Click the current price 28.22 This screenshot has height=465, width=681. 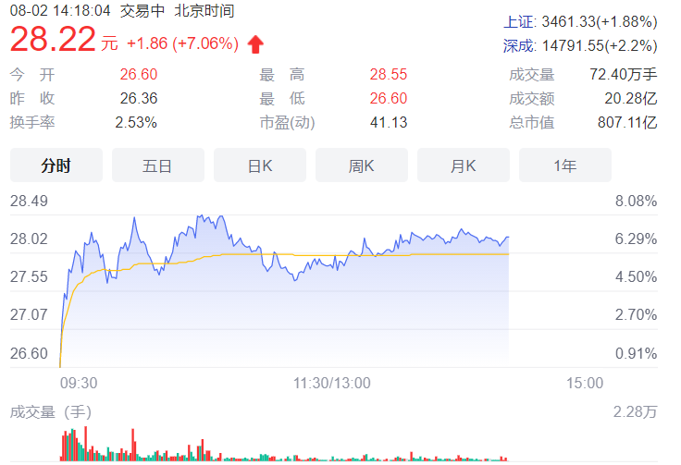point(55,42)
